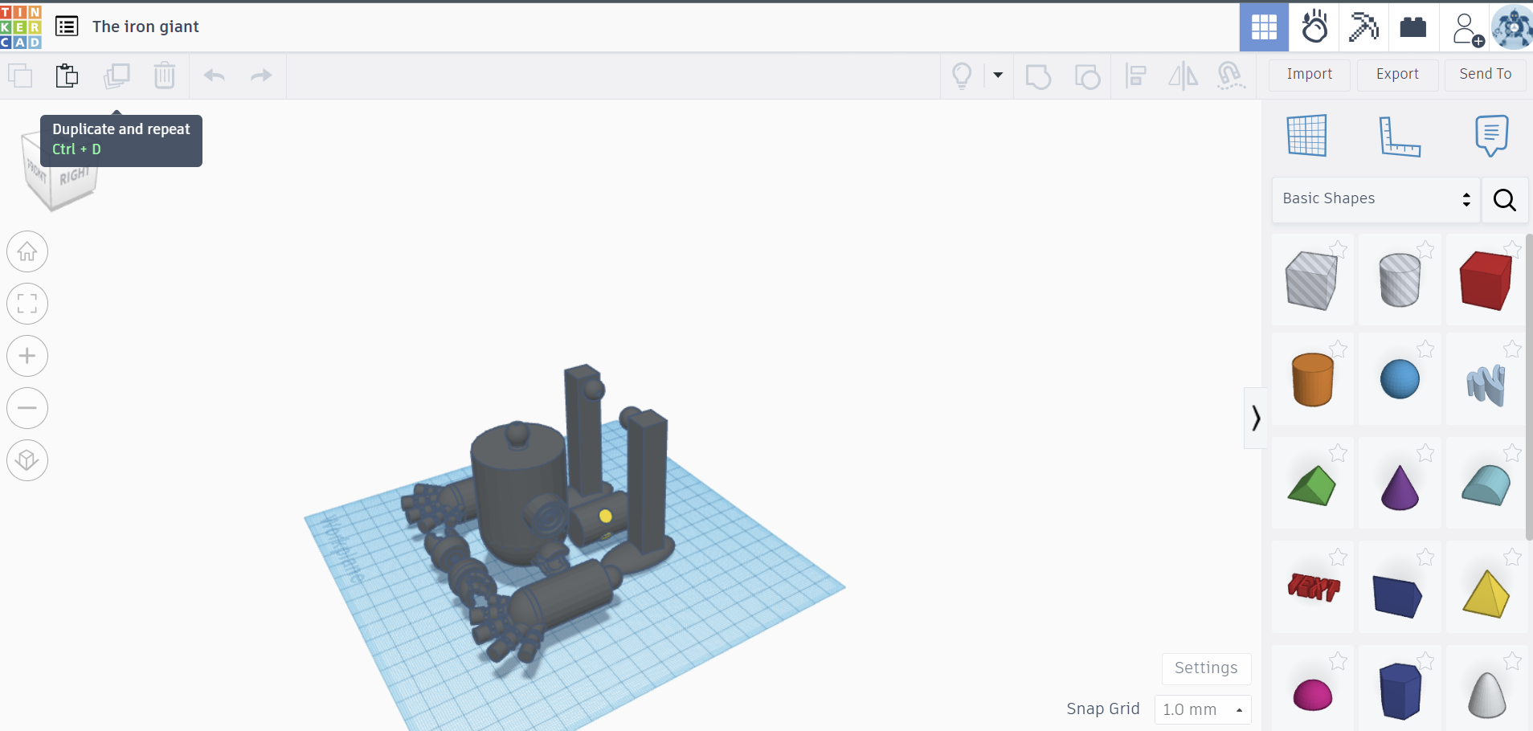Image resolution: width=1533 pixels, height=731 pixels.
Task: Open the Snap Grid size dropdown
Action: pos(1202,709)
